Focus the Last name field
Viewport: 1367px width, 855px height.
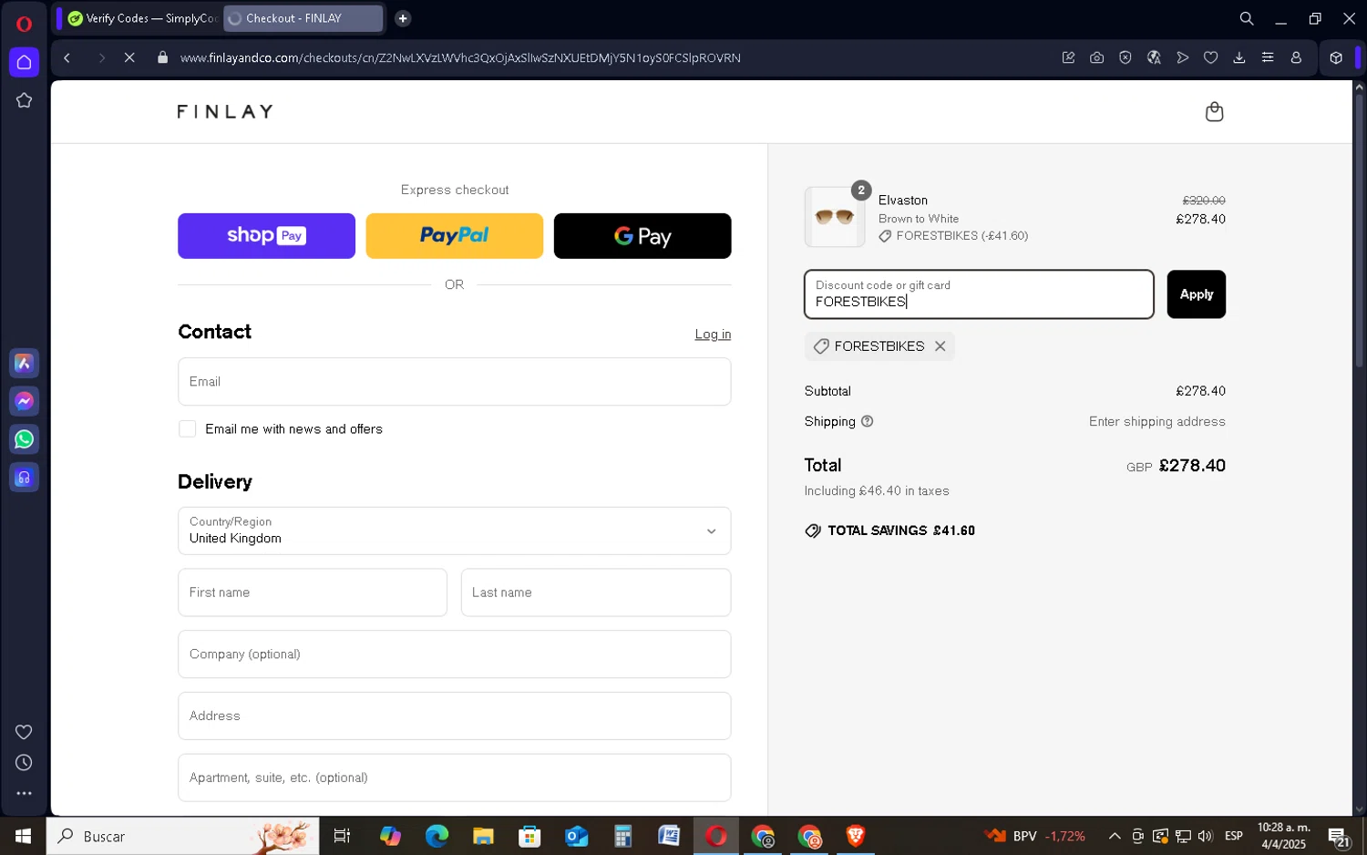[x=596, y=592]
